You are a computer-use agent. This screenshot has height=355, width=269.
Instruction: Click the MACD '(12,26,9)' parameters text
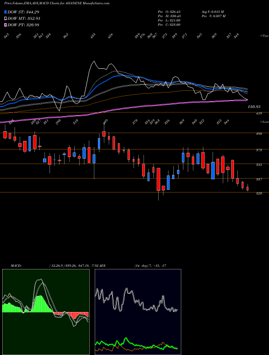(x=56, y=266)
